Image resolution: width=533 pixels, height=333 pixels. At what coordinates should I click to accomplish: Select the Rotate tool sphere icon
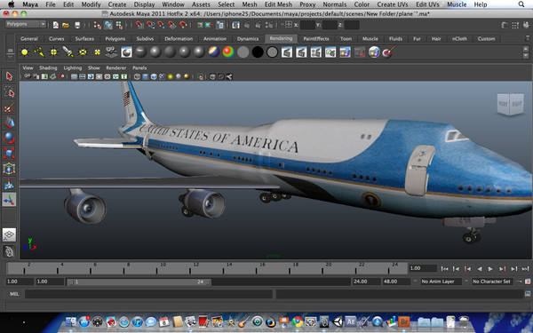9,138
